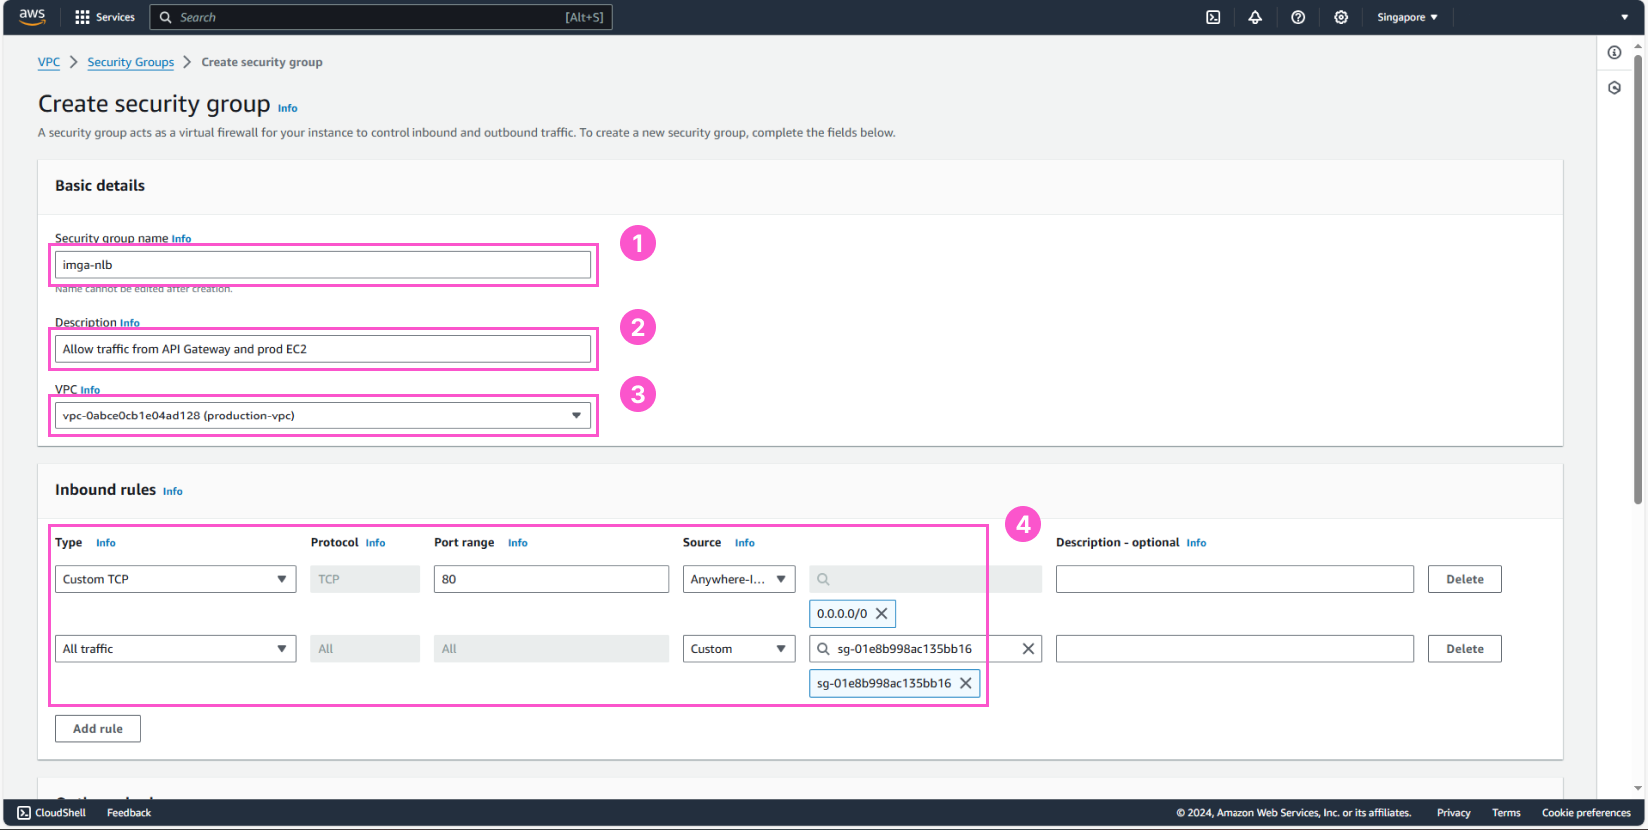Open the Terms link in footer
The width and height of the screenshot is (1648, 831).
click(x=1506, y=813)
